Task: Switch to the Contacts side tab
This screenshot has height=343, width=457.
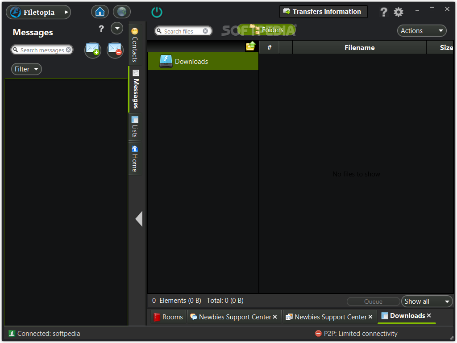Action: (x=135, y=45)
